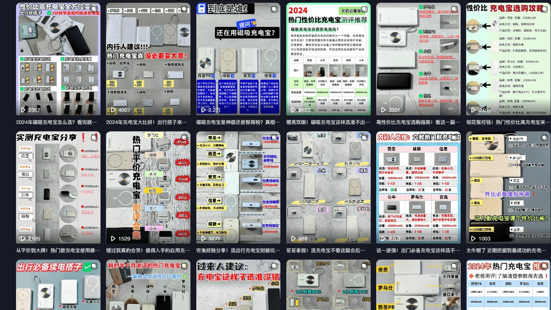
Task: Click the multi-part icon on the 实测充电宝分享 video
Action: 94,138
